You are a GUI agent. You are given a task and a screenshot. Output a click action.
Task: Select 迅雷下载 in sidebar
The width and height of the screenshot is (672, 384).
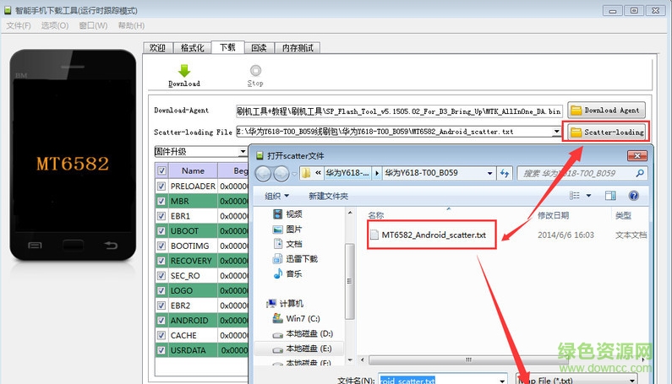295,258
